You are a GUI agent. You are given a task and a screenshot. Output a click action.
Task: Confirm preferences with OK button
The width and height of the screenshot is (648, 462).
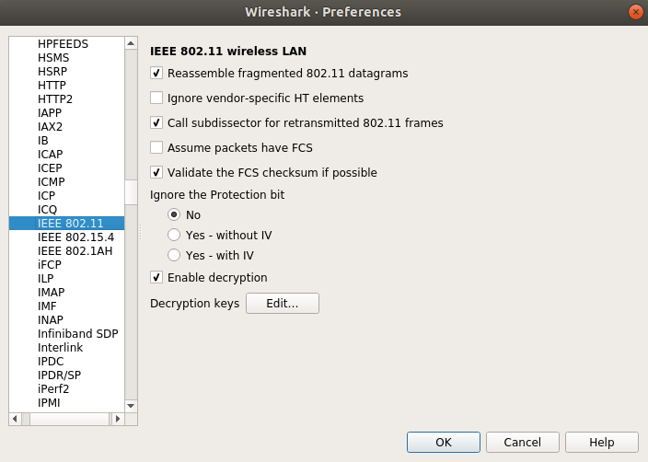[x=444, y=442]
